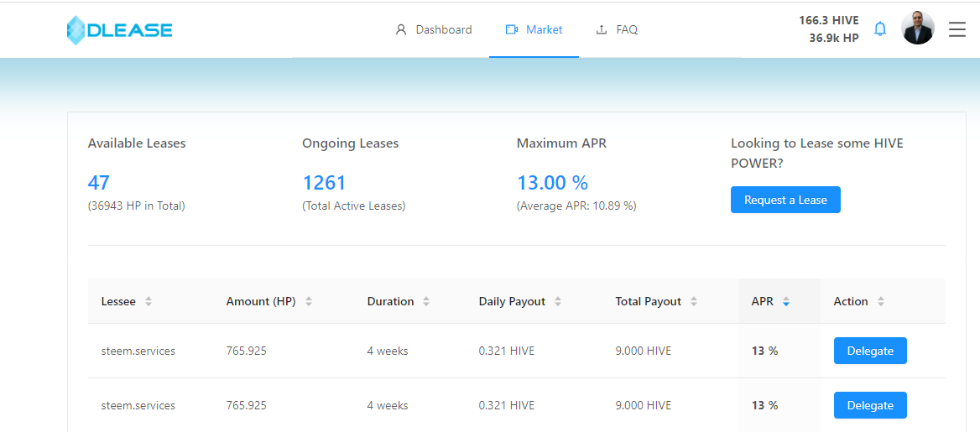Sort table by Amount (HP) column

(x=309, y=301)
